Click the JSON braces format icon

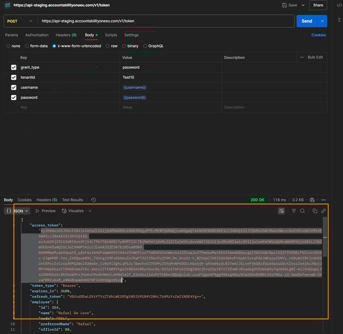(x=9, y=211)
